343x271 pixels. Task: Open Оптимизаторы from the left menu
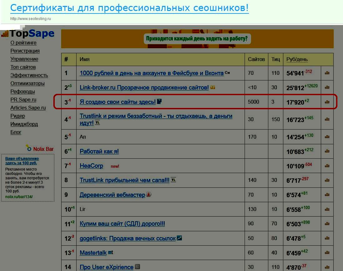point(27,84)
